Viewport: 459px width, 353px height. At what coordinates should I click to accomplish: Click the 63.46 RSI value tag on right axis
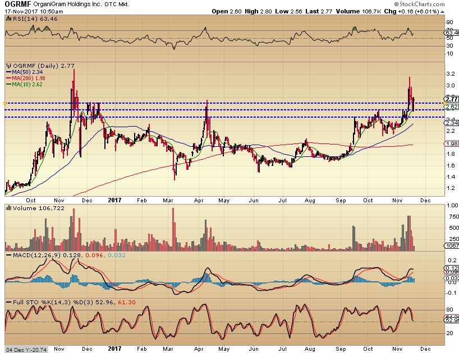click(452, 32)
